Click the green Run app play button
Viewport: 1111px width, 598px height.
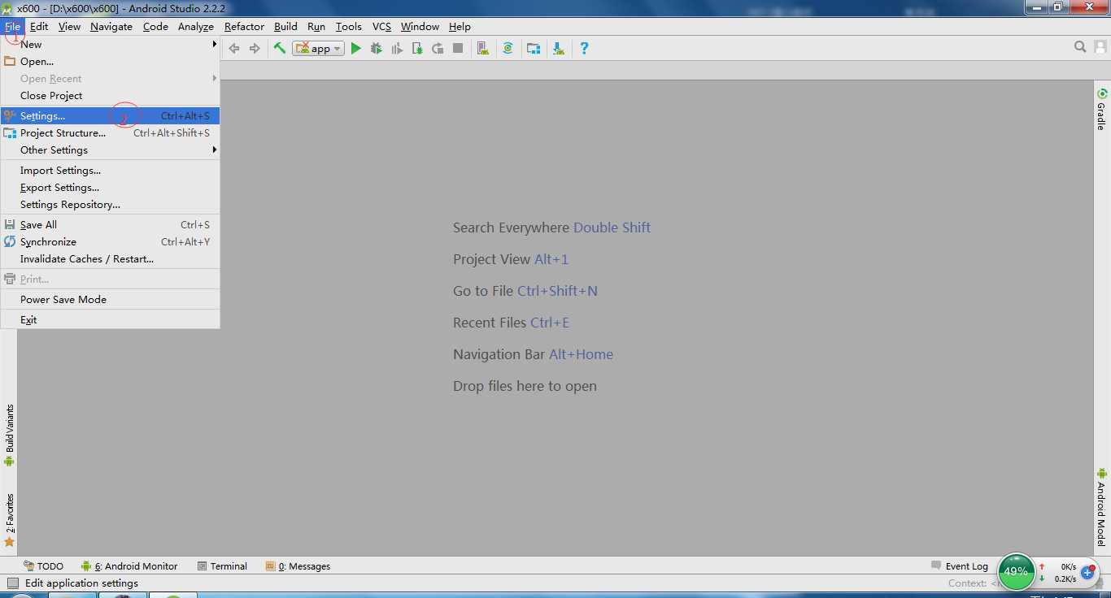355,49
